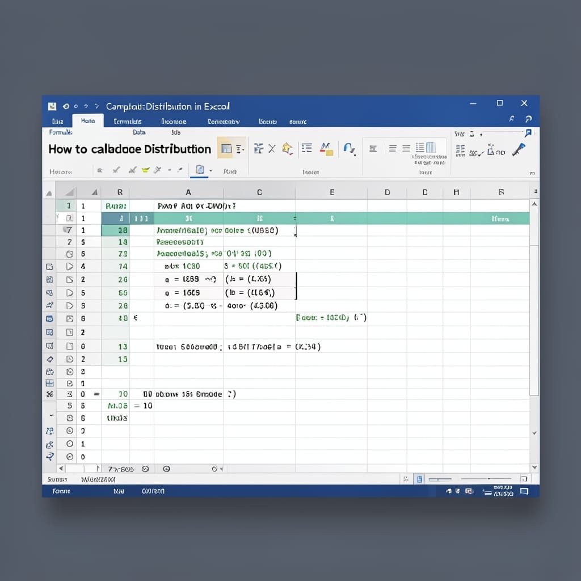Select the green highlighted cell showing 28

coord(116,230)
